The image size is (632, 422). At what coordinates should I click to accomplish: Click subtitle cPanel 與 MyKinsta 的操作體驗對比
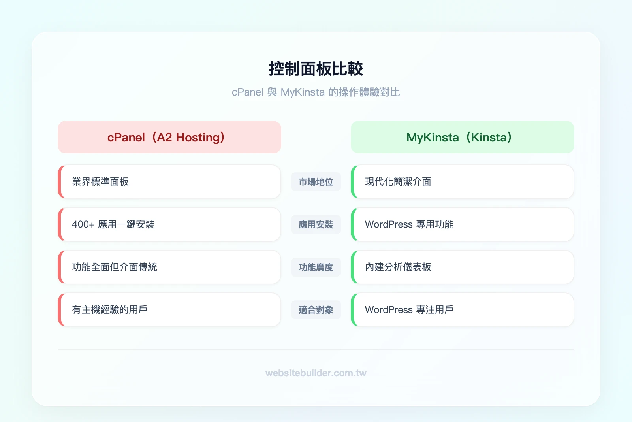click(x=316, y=92)
